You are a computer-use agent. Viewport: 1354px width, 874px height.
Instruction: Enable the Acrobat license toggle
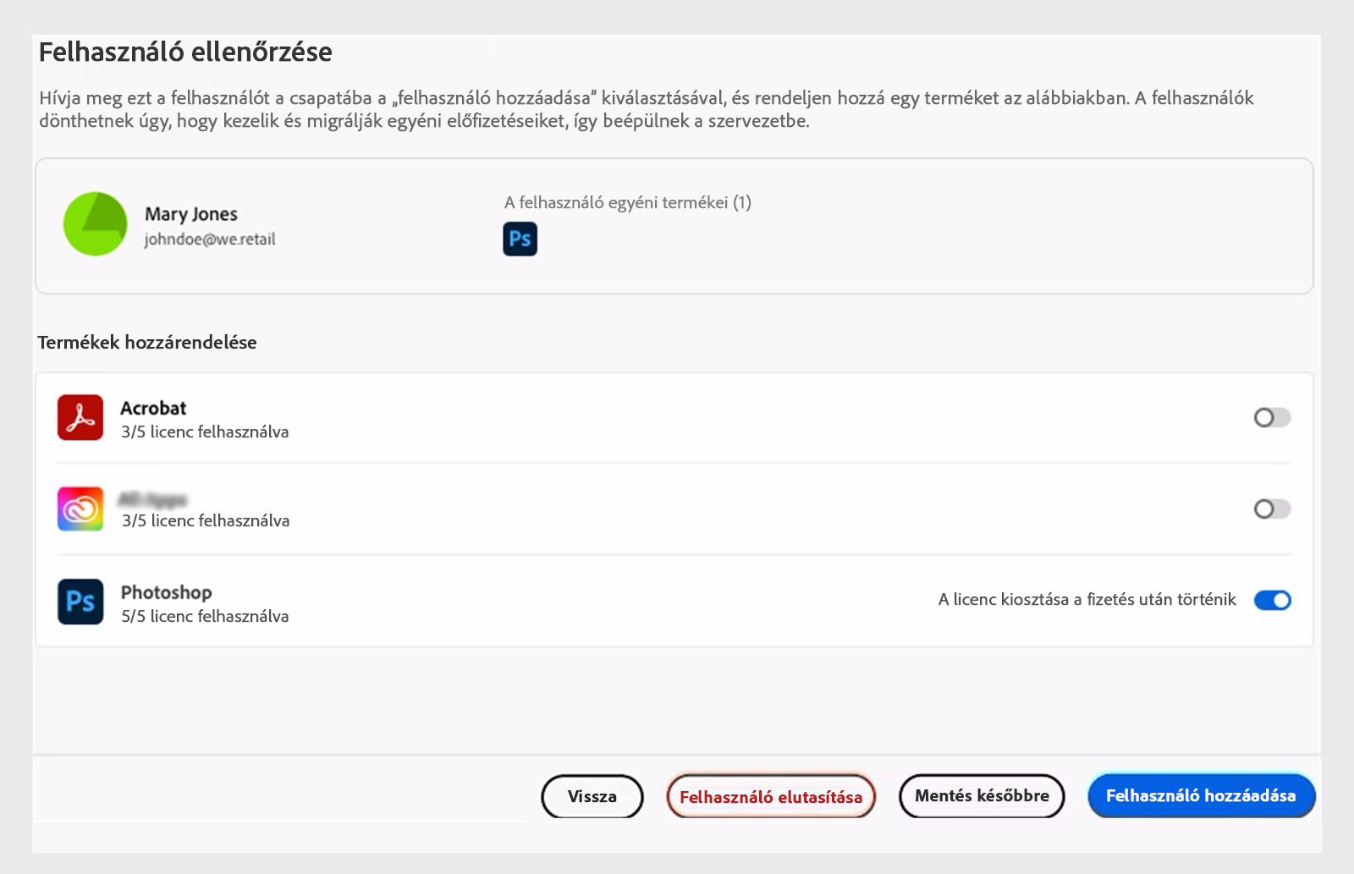coord(1272,417)
